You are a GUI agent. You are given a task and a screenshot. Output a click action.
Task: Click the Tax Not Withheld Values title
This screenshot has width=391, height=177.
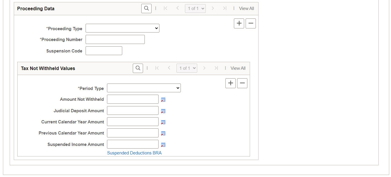click(x=48, y=68)
